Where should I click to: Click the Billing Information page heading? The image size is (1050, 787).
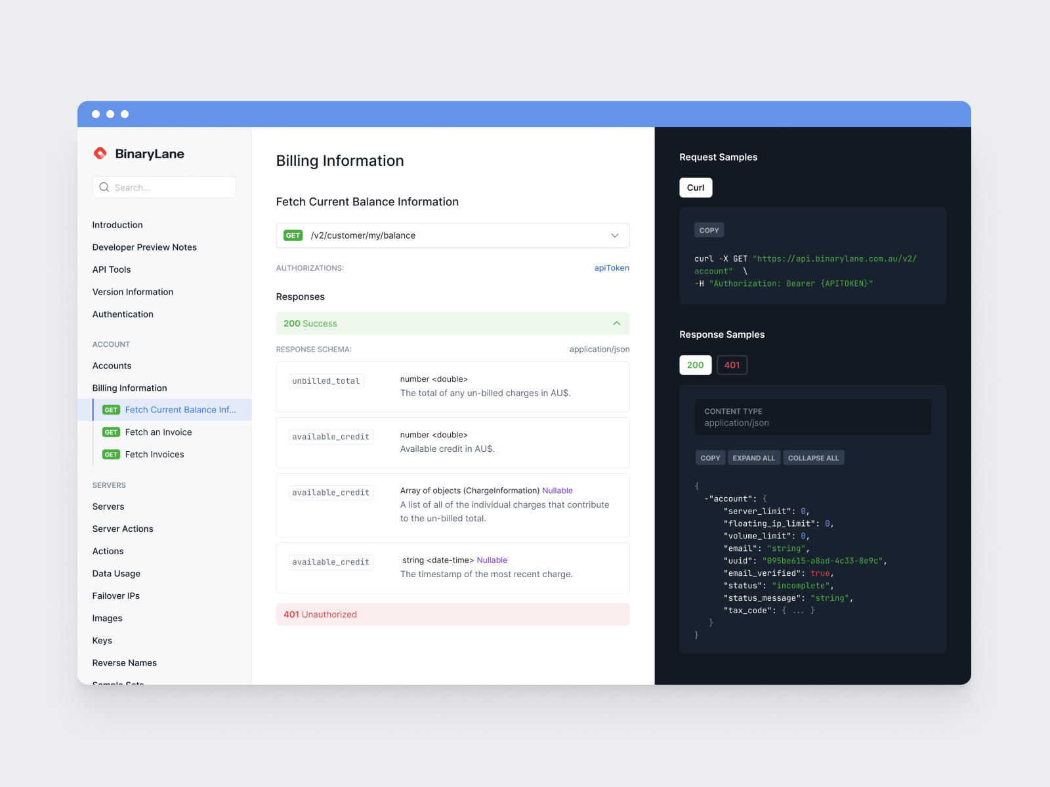click(x=340, y=161)
